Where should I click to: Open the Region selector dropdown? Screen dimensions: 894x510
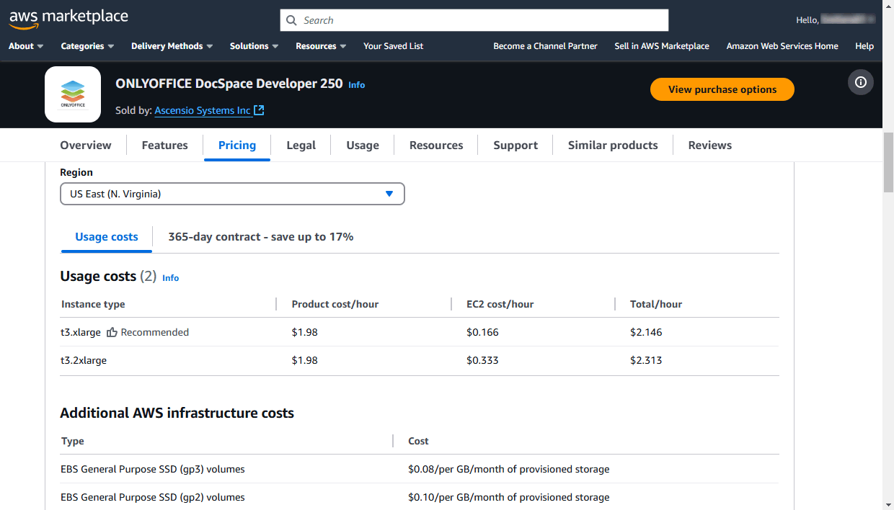[x=232, y=194]
